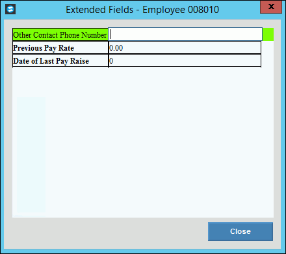Select the Previous Pay Rate value 0.00
Viewport: 286px width, 254px height.
(x=185, y=47)
